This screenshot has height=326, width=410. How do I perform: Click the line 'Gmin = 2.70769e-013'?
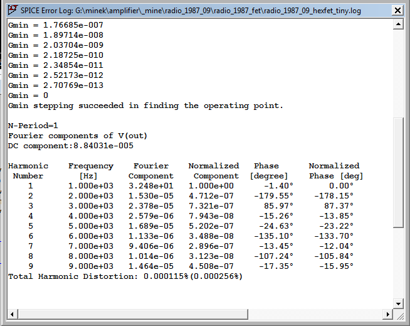[56, 85]
